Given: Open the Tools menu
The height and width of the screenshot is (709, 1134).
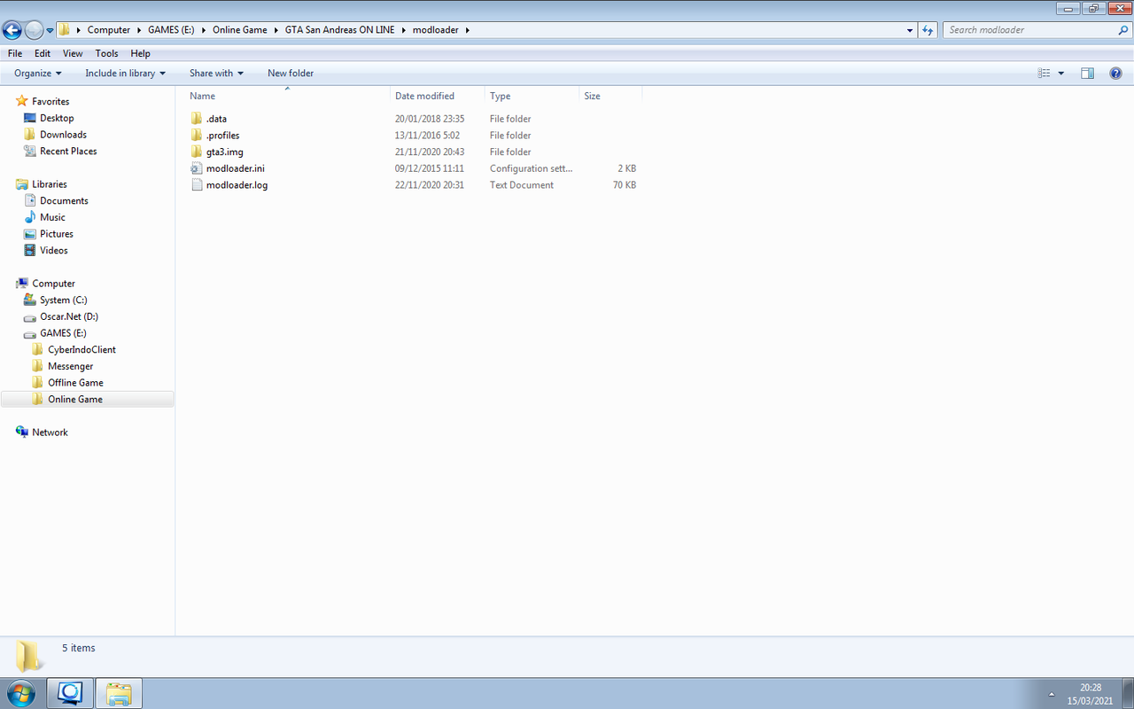Looking at the screenshot, I should pos(106,53).
